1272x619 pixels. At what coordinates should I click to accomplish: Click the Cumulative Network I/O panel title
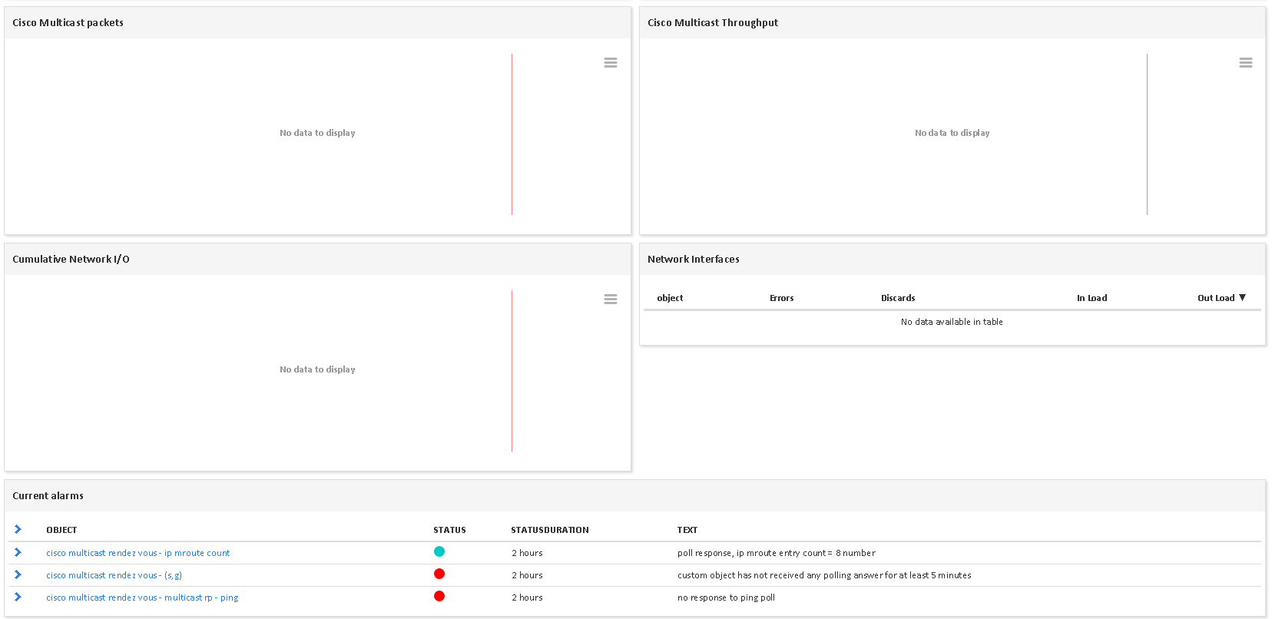pyautogui.click(x=71, y=260)
